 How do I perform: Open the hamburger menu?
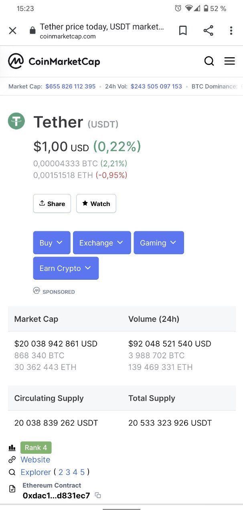(229, 61)
